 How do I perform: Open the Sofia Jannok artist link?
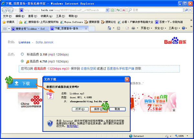44,42
